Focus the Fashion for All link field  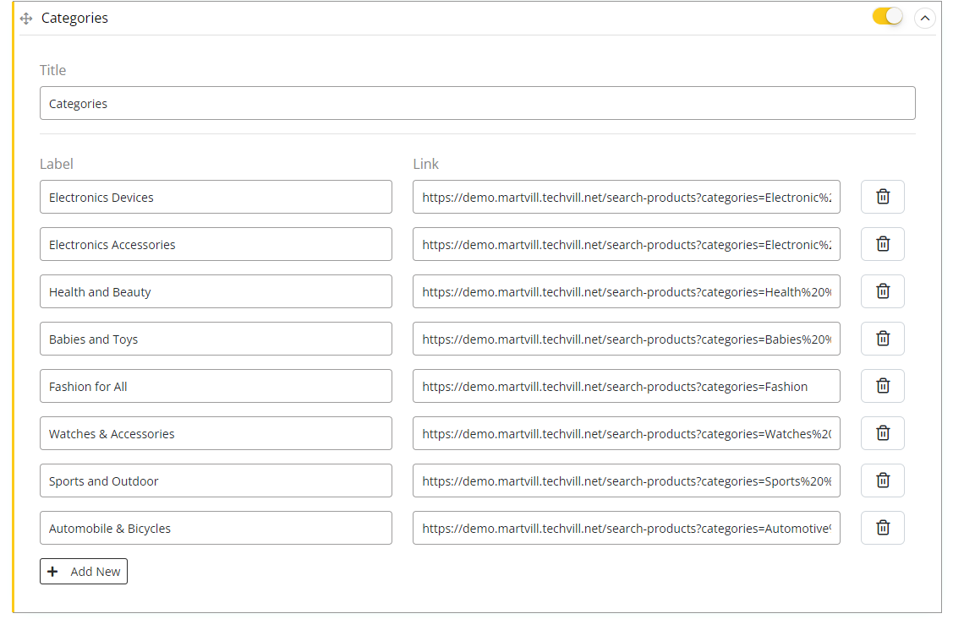626,386
